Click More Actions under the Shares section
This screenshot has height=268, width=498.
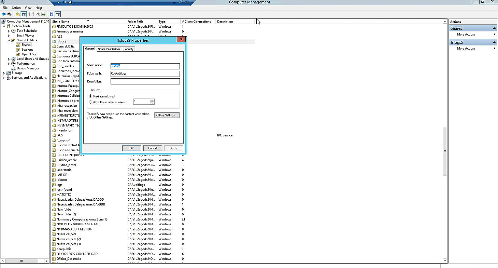[x=466, y=35]
